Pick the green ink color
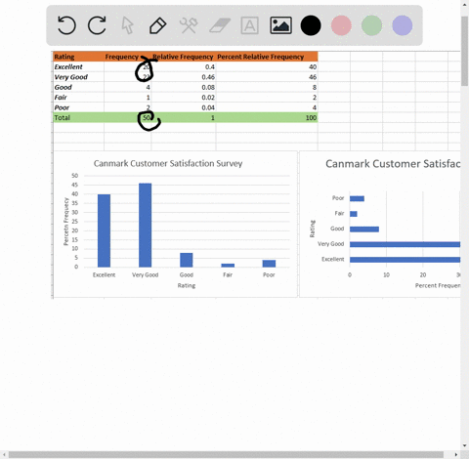The image size is (469, 459). 371,25
